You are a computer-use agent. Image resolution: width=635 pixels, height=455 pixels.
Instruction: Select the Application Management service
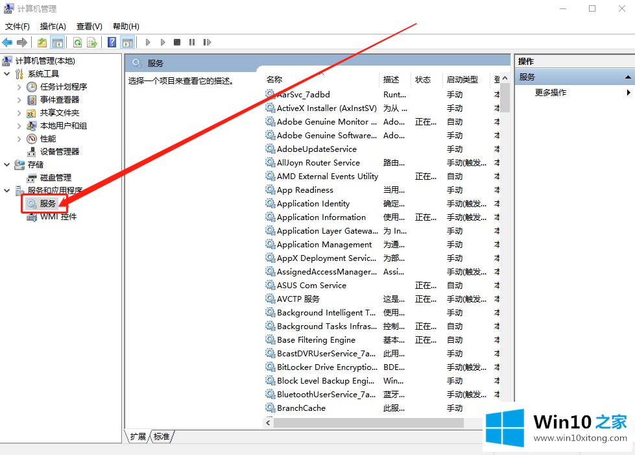(324, 244)
